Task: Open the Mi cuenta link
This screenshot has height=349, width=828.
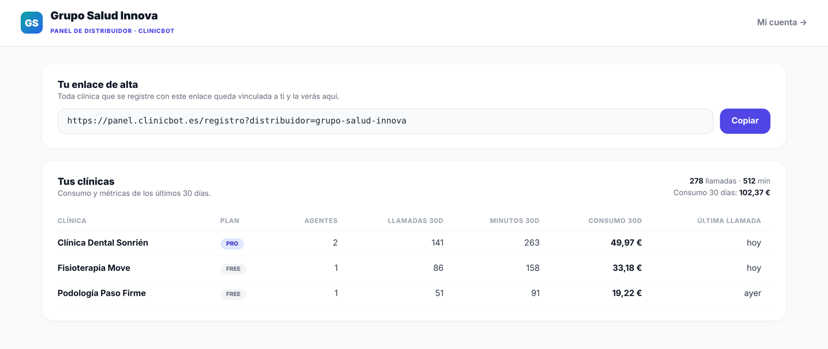Action: click(781, 22)
